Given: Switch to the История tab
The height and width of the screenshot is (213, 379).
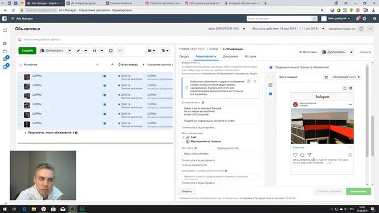Looking at the screenshot, I should tap(250, 57).
